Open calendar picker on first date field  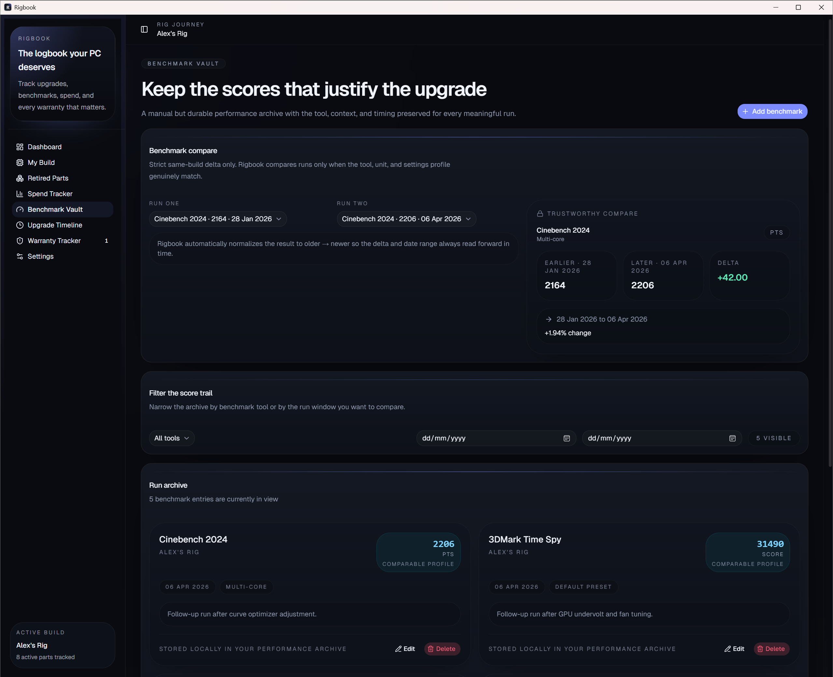(566, 438)
